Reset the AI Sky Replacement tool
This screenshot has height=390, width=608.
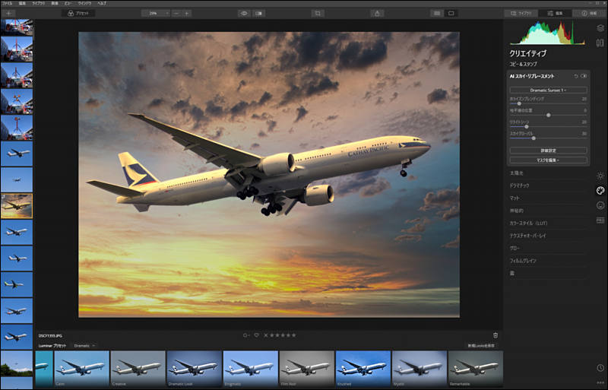click(x=576, y=76)
